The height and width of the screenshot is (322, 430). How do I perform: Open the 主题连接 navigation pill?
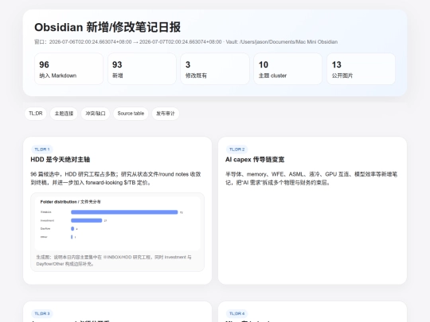(64, 114)
